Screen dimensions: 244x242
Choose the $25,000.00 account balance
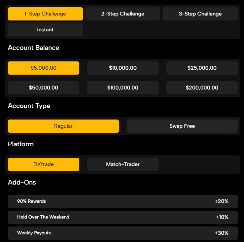(x=202, y=68)
